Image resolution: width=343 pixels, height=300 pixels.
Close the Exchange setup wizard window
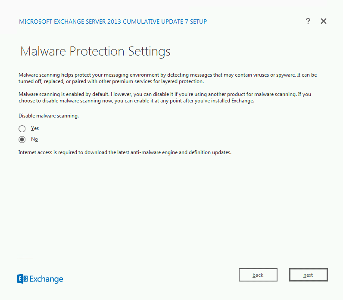(x=324, y=21)
